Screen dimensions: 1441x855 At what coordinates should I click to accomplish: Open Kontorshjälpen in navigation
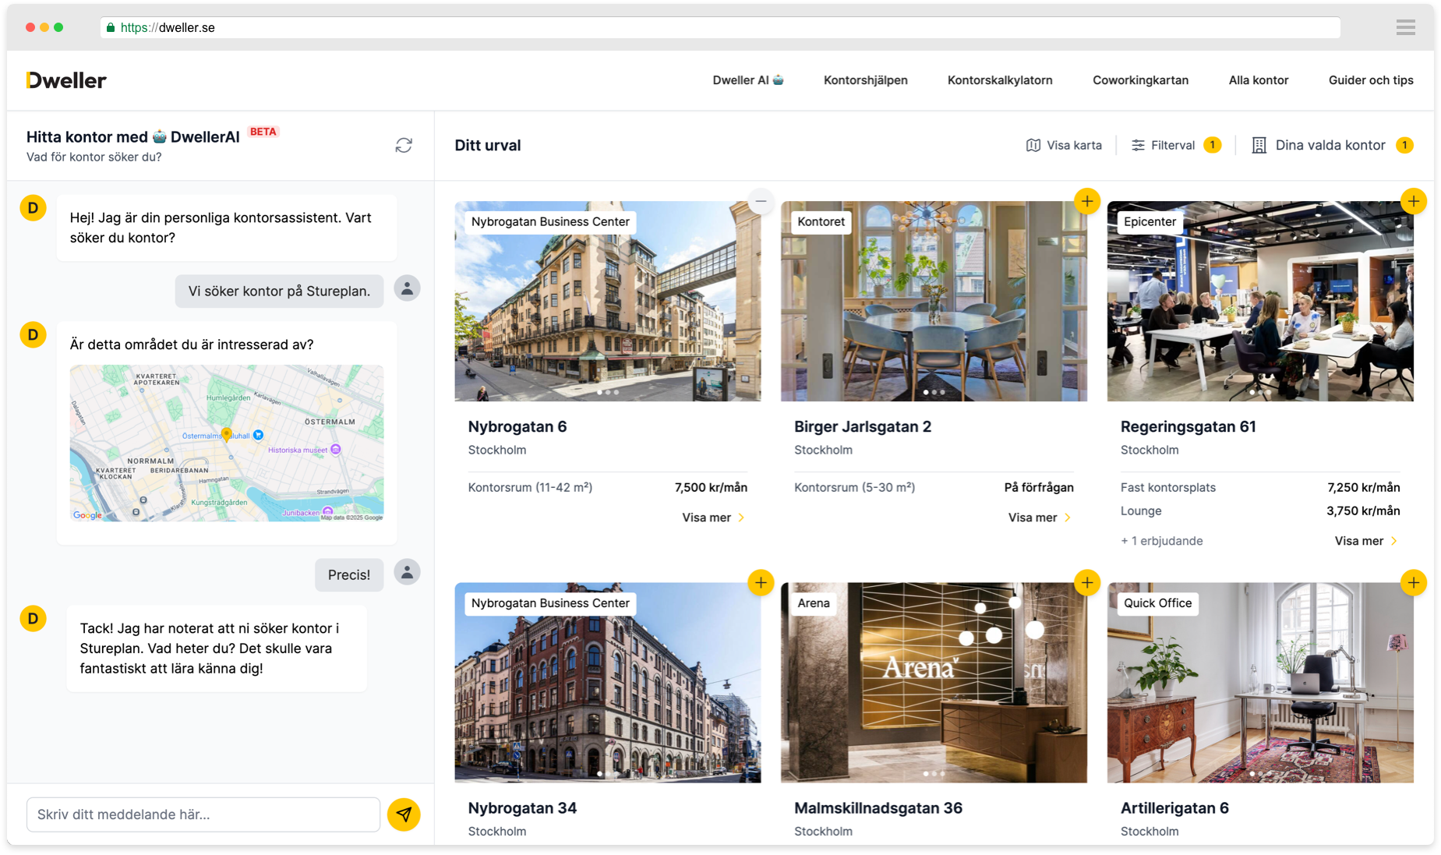[x=865, y=80]
